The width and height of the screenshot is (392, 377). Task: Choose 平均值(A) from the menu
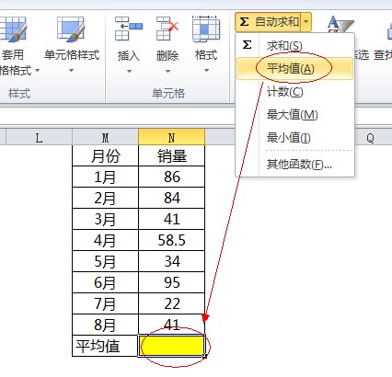point(294,68)
